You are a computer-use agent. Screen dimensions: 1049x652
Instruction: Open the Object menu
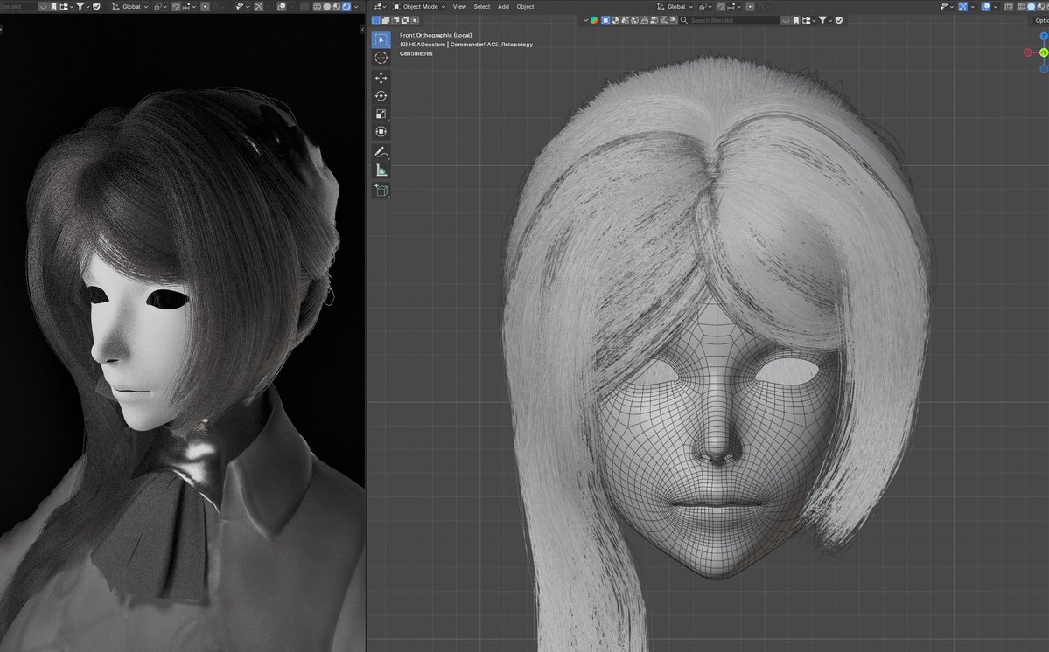(x=525, y=7)
